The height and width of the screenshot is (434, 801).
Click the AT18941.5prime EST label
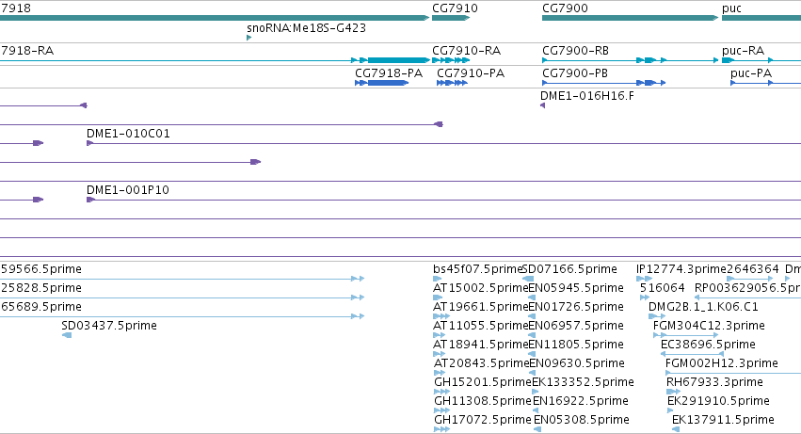[481, 345]
